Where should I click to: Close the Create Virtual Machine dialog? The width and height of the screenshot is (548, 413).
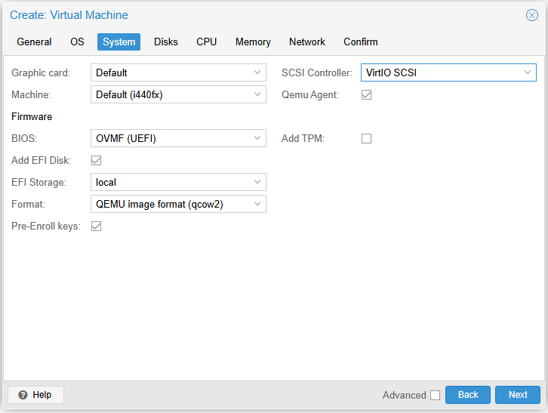(532, 15)
